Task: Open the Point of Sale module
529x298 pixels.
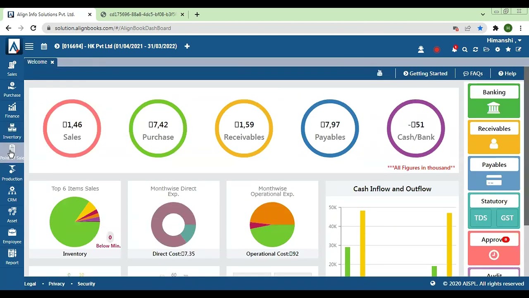Action: (12, 152)
